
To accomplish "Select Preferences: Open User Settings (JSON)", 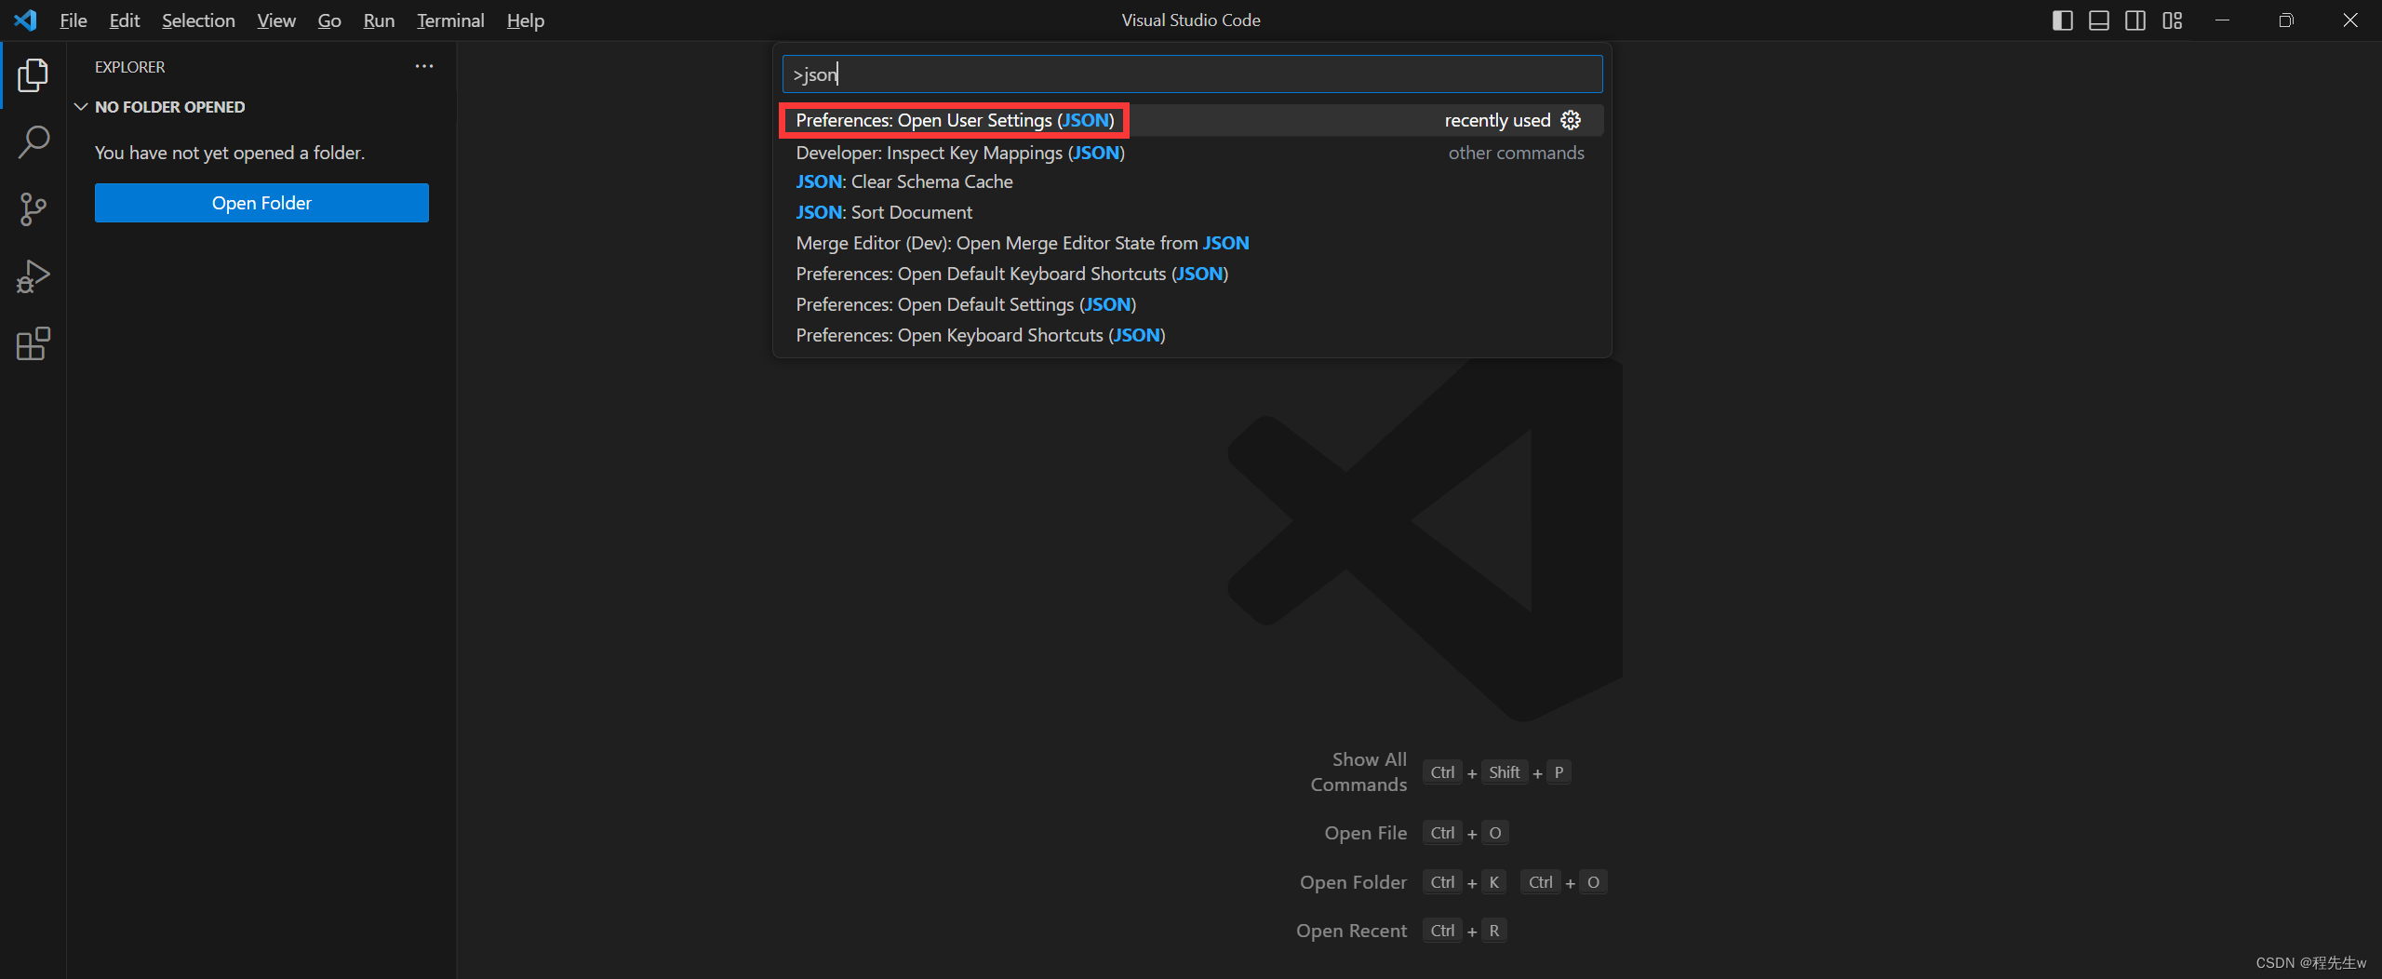I will tap(953, 120).
